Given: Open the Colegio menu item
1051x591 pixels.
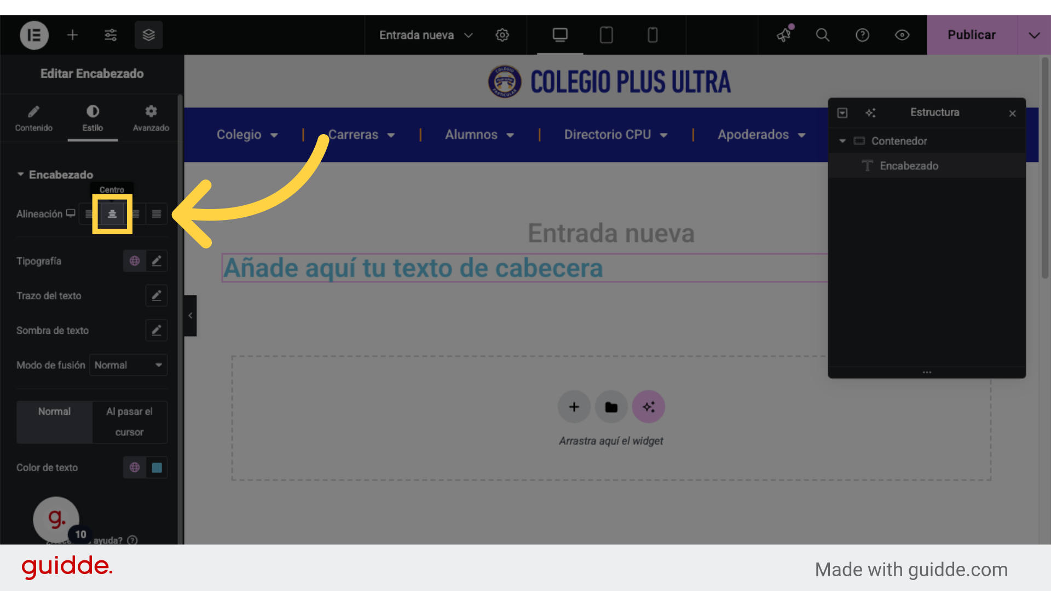Looking at the screenshot, I should (239, 135).
